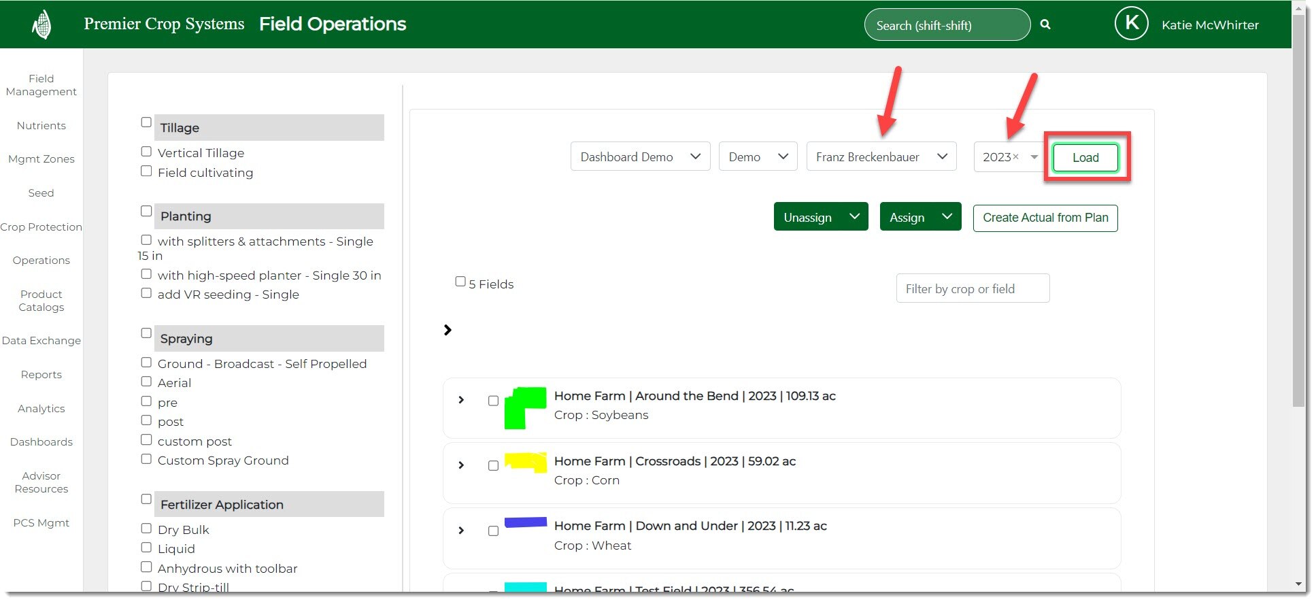
Task: Go to Crop Protection in sidebar
Action: pos(41,227)
